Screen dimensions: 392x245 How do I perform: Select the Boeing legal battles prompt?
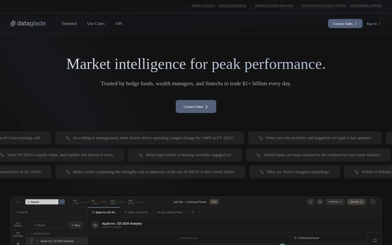point(185,155)
